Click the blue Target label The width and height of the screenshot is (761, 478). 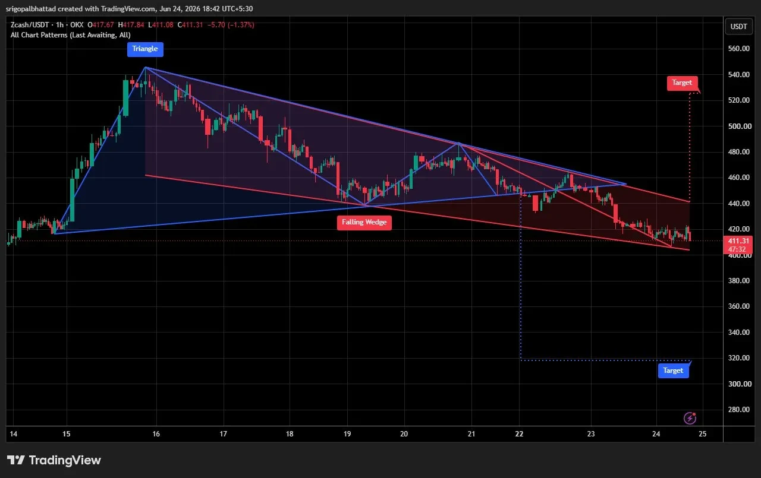[673, 371]
